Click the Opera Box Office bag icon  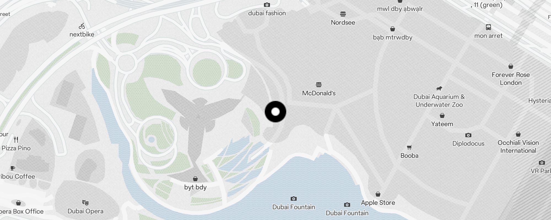coord(18,203)
